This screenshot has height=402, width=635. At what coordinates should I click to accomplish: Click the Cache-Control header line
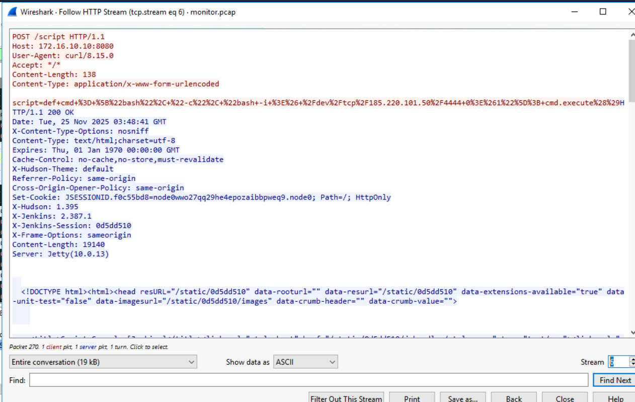pos(118,159)
